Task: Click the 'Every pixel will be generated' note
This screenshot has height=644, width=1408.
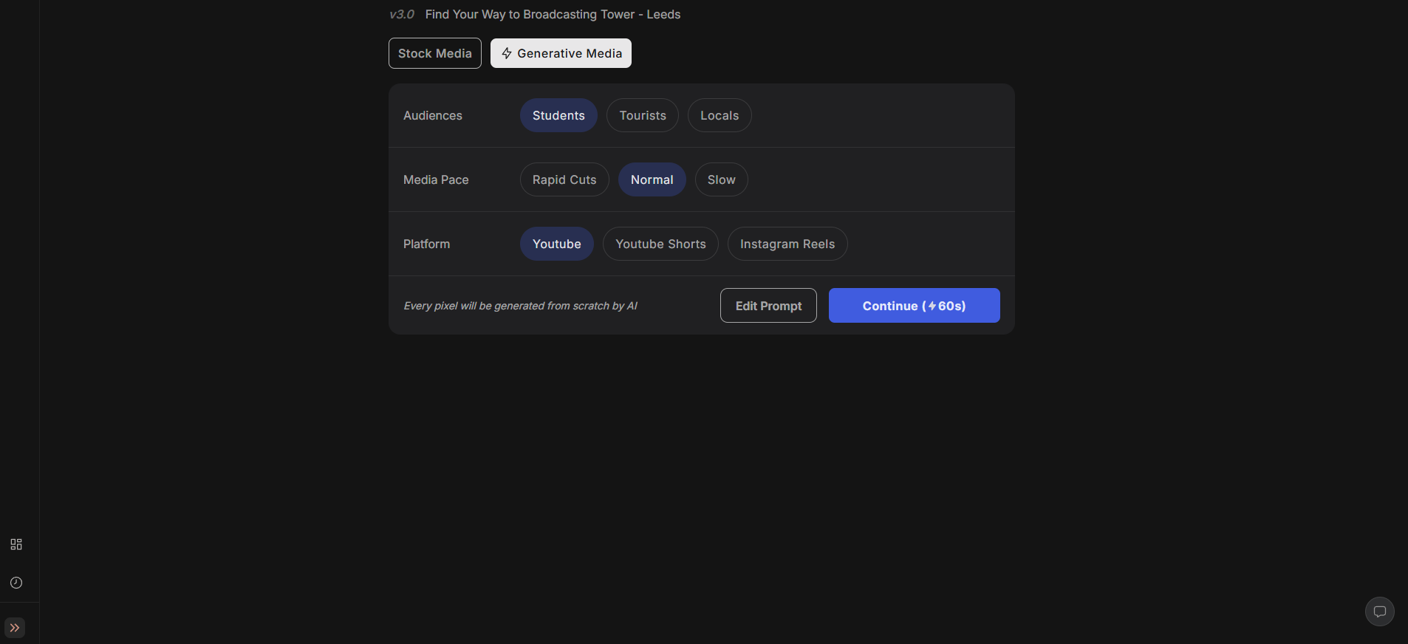Action: tap(521, 306)
